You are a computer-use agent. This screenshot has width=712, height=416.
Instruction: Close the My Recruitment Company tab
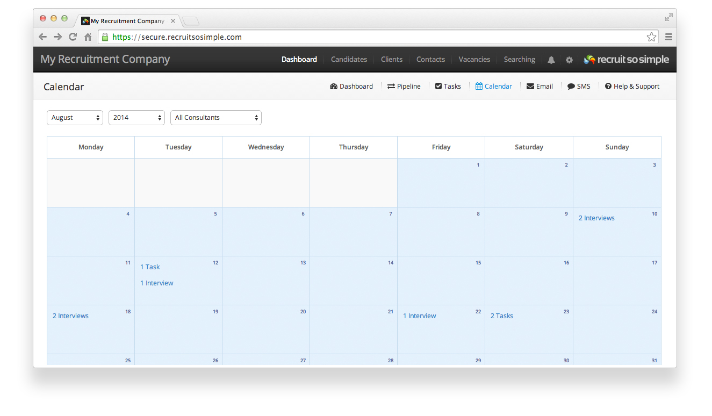click(173, 21)
